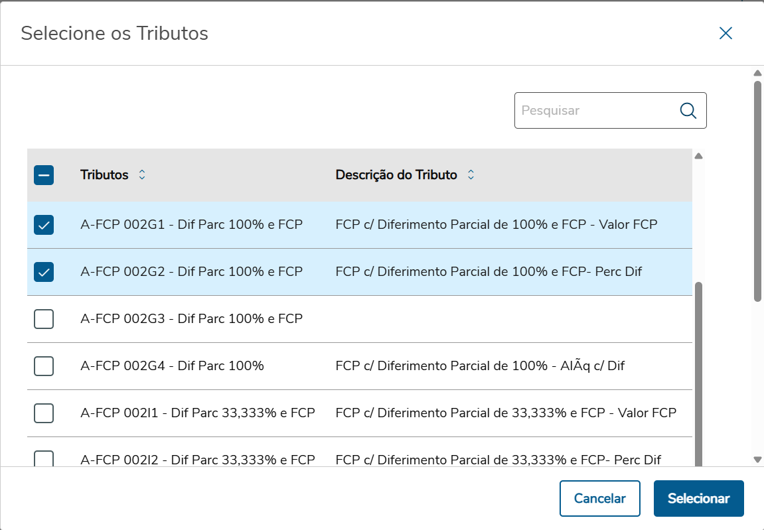
Task: Toggle the select-all header checkbox
Action: point(44,175)
